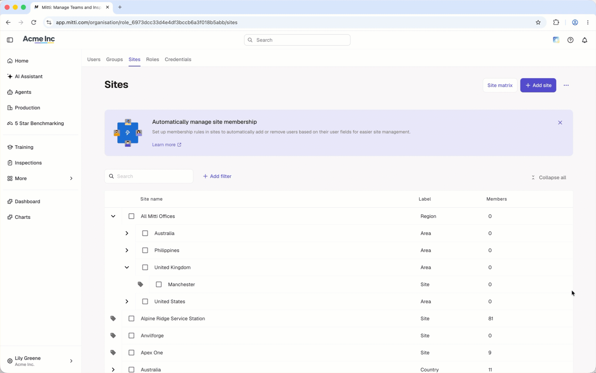Open a new browser tab
The image size is (596, 373).
tap(120, 7)
